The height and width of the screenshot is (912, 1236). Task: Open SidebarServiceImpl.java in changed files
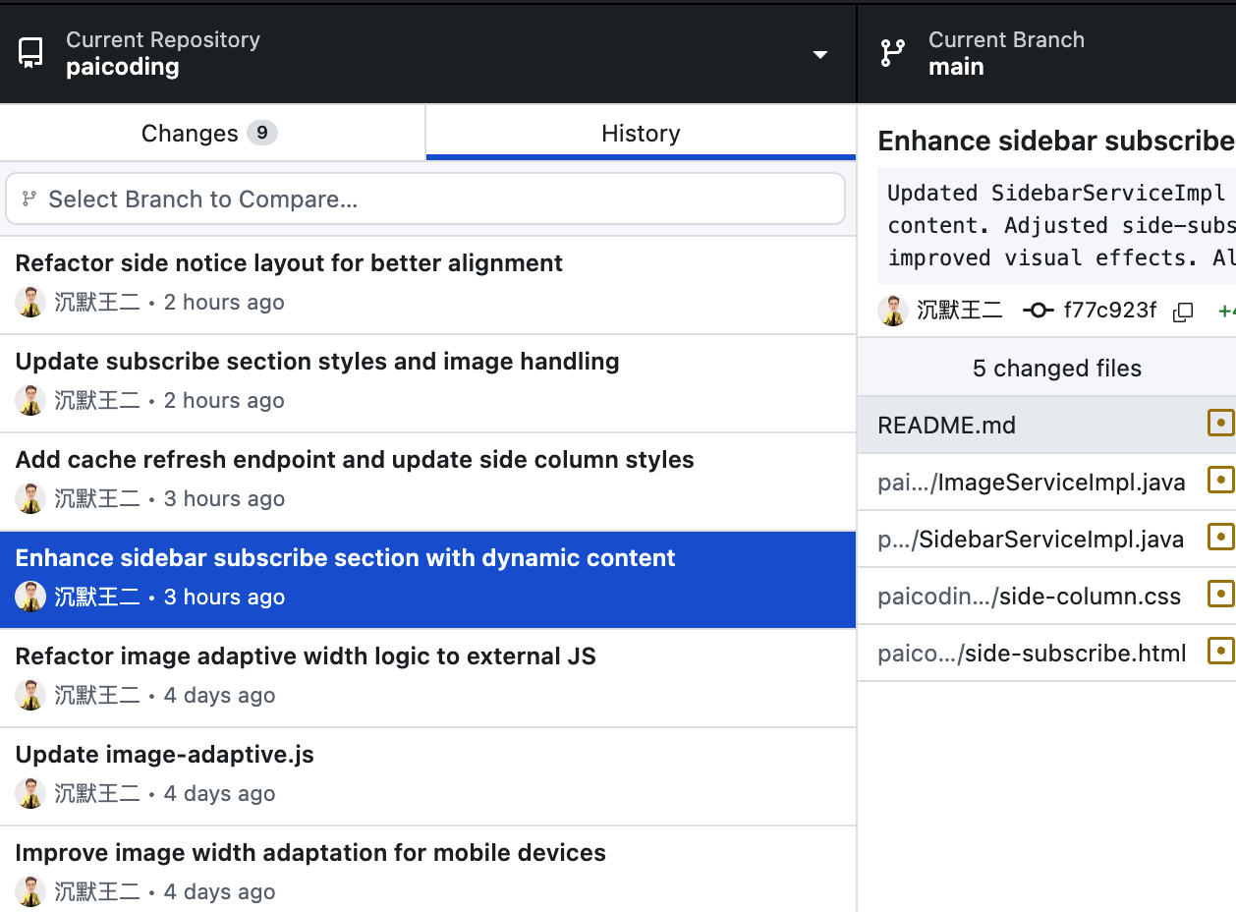click(1032, 539)
